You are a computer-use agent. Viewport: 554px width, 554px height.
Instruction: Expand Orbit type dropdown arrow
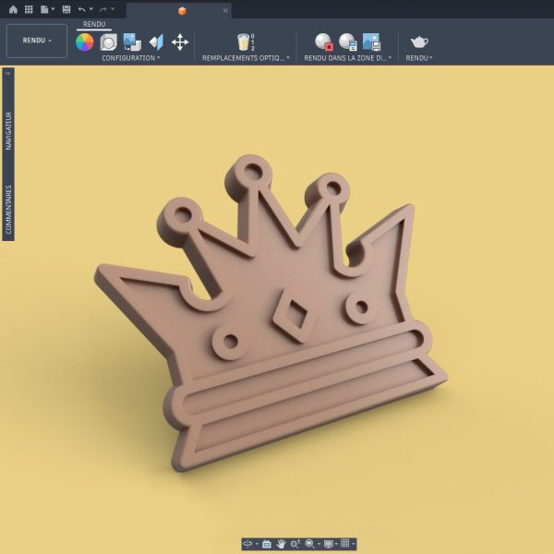click(257, 544)
